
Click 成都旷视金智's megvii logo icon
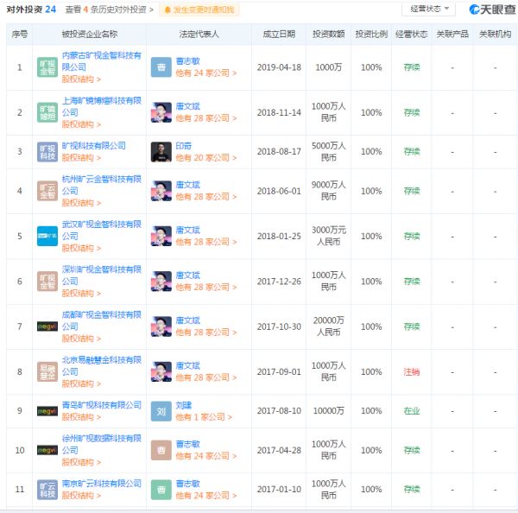pyautogui.click(x=47, y=326)
